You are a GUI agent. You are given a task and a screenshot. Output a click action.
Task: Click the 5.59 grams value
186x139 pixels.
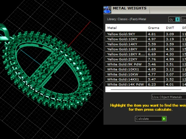click(152, 44)
